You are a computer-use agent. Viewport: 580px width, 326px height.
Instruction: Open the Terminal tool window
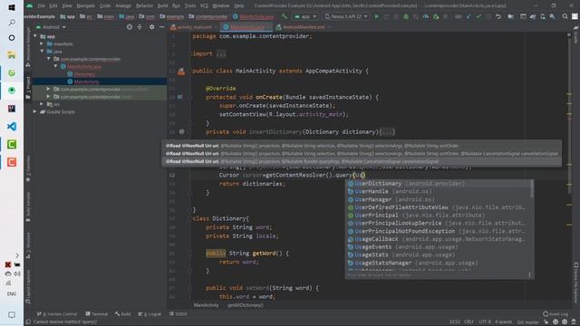(96, 314)
